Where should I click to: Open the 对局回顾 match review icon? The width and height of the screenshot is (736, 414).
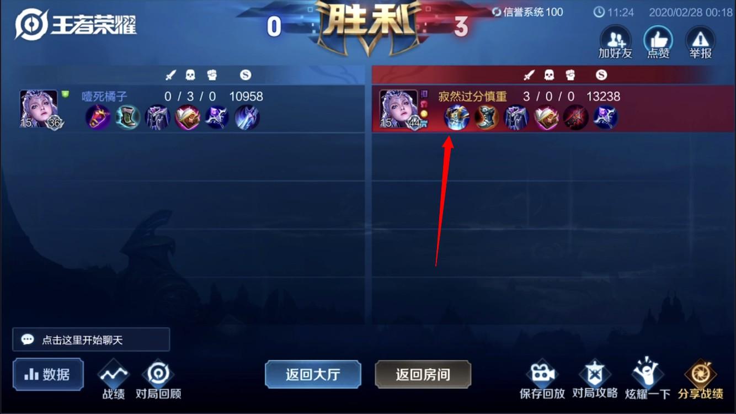[x=158, y=380]
